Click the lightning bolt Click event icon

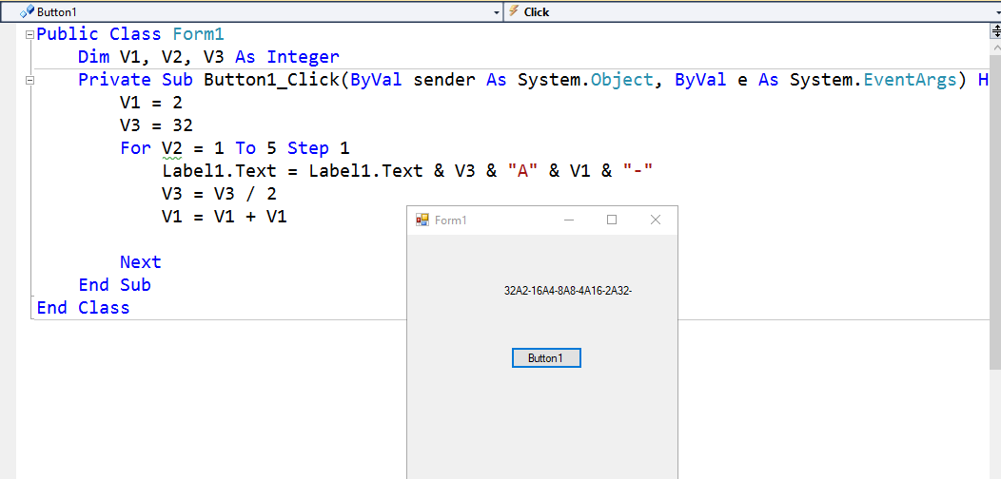(x=514, y=11)
